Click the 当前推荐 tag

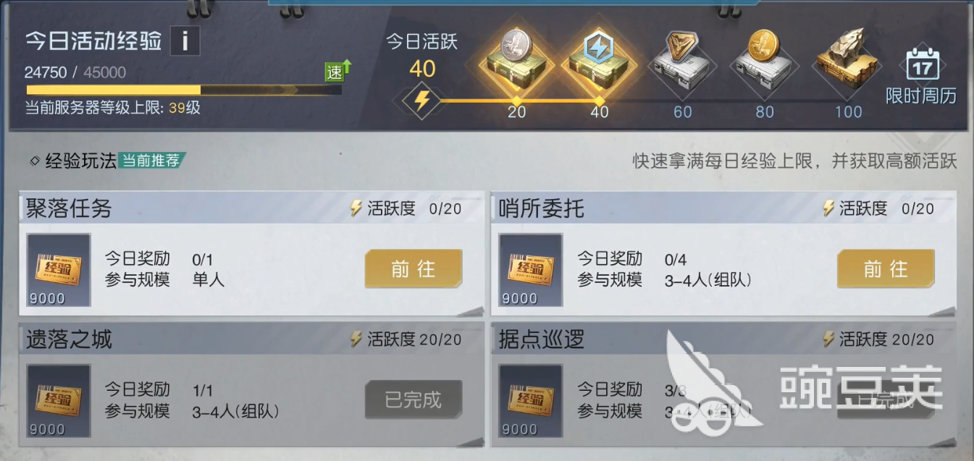(x=151, y=161)
